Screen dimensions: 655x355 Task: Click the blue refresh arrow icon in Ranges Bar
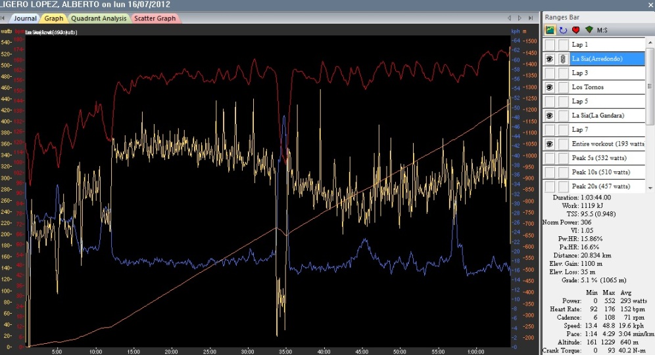[x=564, y=30]
